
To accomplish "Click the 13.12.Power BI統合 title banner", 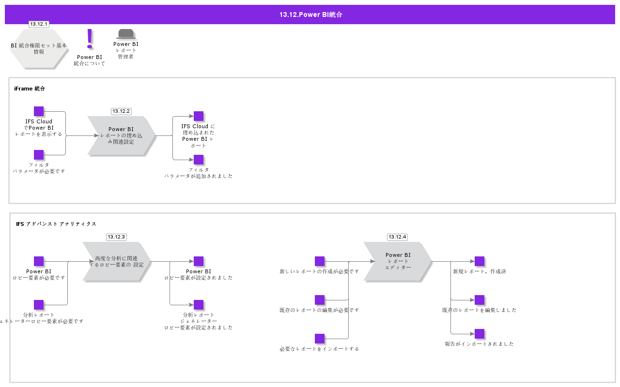I will [310, 15].
